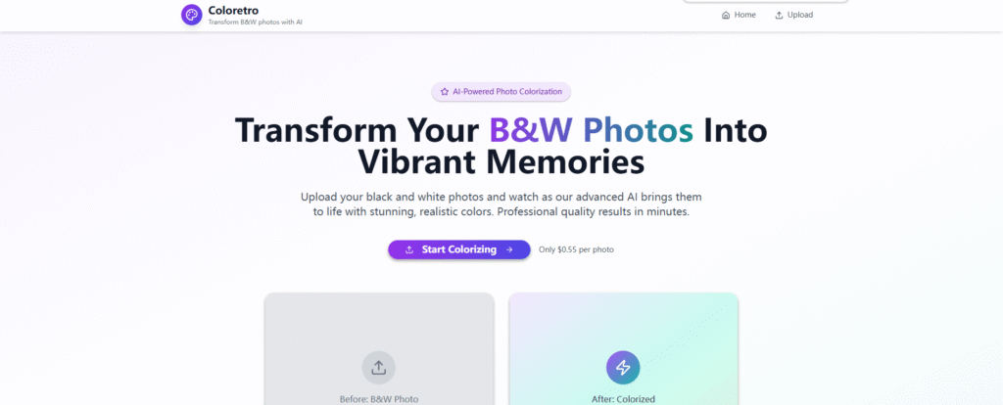Click the After: Colorized preview card
The width and height of the screenshot is (1003, 405).
[x=623, y=349]
